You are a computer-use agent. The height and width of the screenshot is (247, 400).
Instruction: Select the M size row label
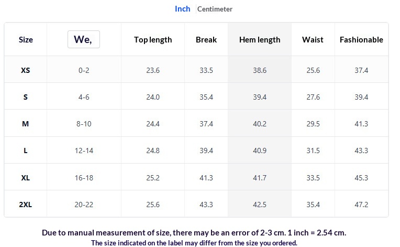[x=25, y=124]
